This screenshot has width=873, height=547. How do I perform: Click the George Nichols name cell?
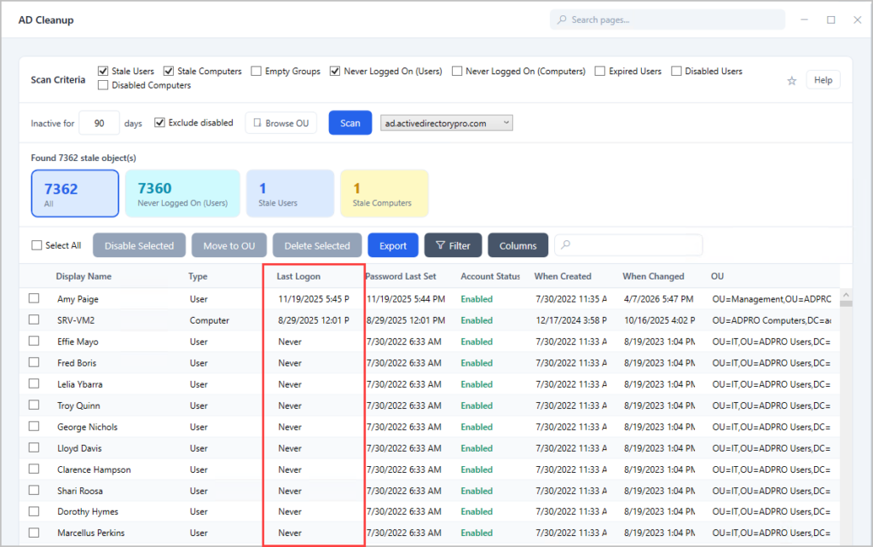tap(88, 427)
